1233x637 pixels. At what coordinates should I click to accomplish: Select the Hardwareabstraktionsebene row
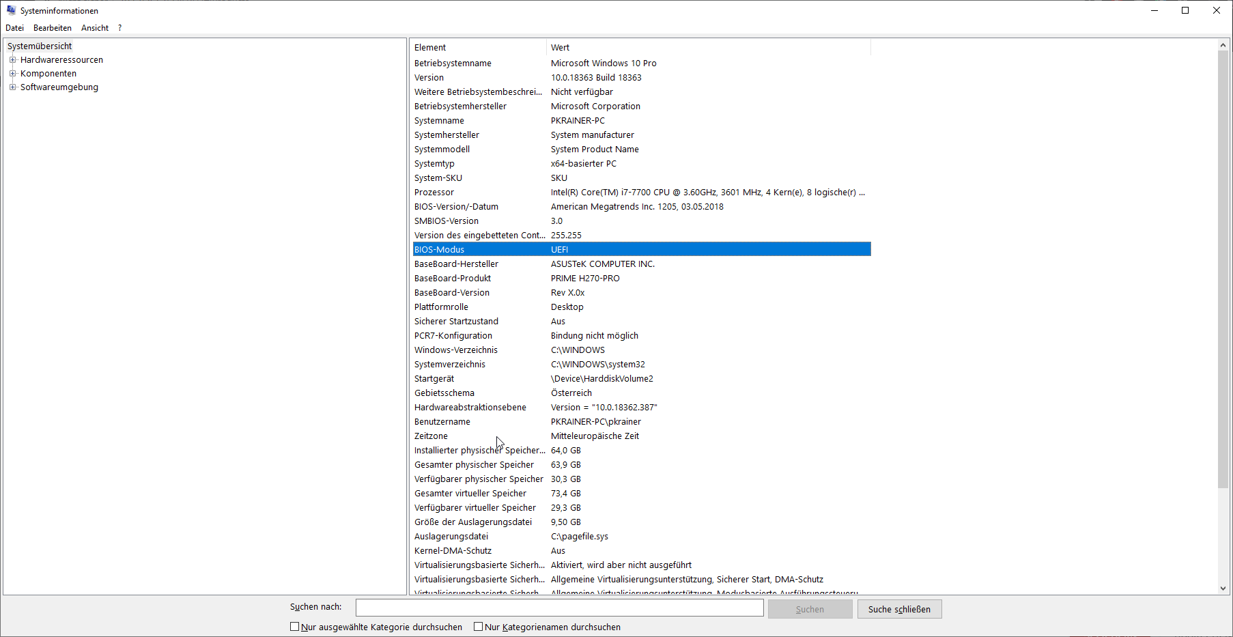[x=642, y=408]
